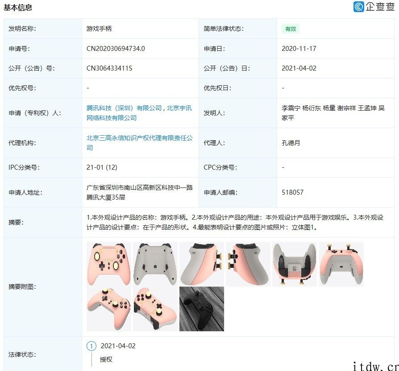Screen dimensions: 399x371
Task: Open left side view gamepad thumbnail
Action: pos(202,264)
